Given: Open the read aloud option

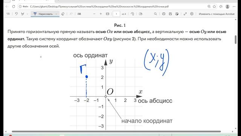Looking at the screenshot, I should click(x=79, y=14).
